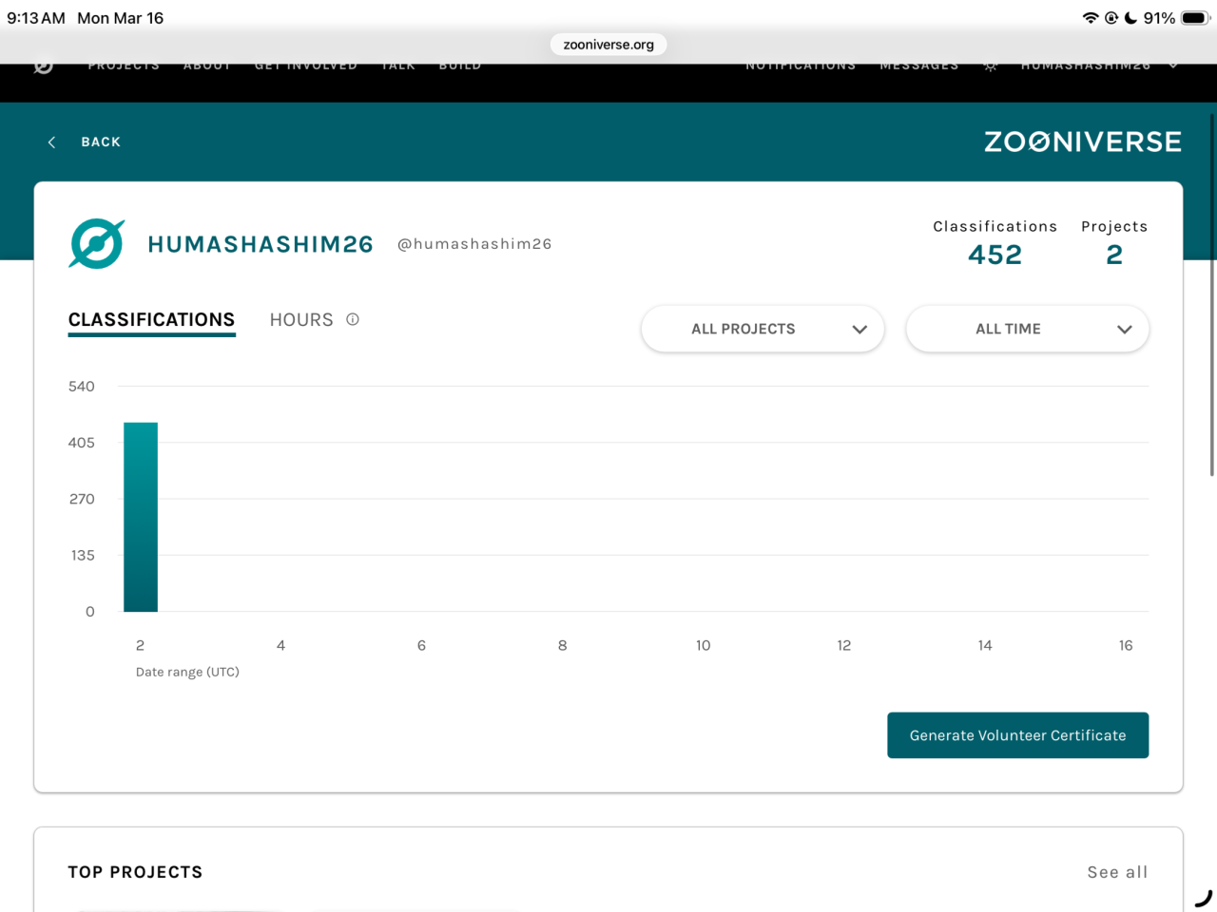Click the Classifications count 452

(x=995, y=255)
